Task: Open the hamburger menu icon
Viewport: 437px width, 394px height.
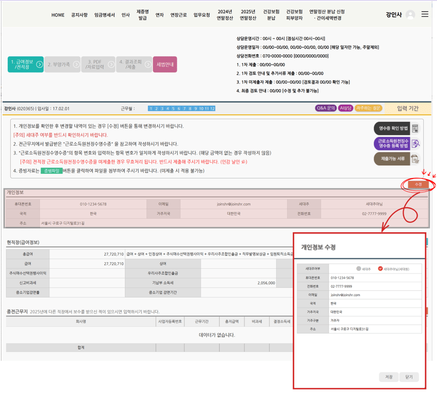Action: (x=425, y=14)
